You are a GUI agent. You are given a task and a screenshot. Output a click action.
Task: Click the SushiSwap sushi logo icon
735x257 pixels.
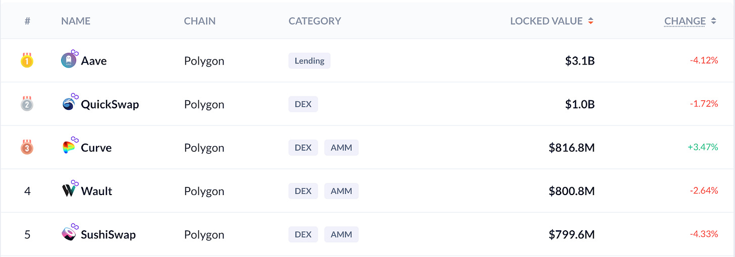click(x=69, y=234)
